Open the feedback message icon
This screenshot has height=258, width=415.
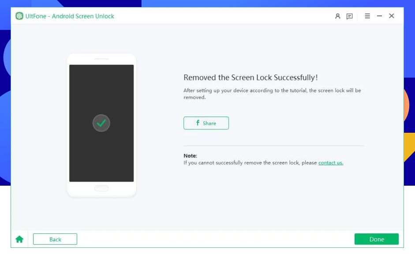point(350,16)
